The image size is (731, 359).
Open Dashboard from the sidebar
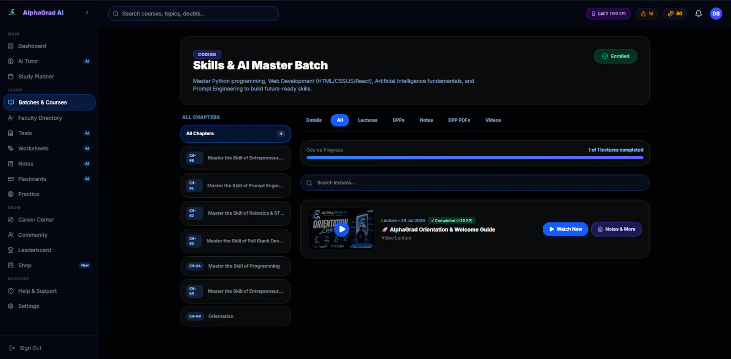(x=49, y=46)
